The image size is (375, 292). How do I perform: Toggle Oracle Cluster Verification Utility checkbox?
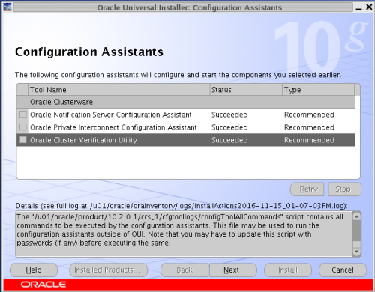[23, 140]
